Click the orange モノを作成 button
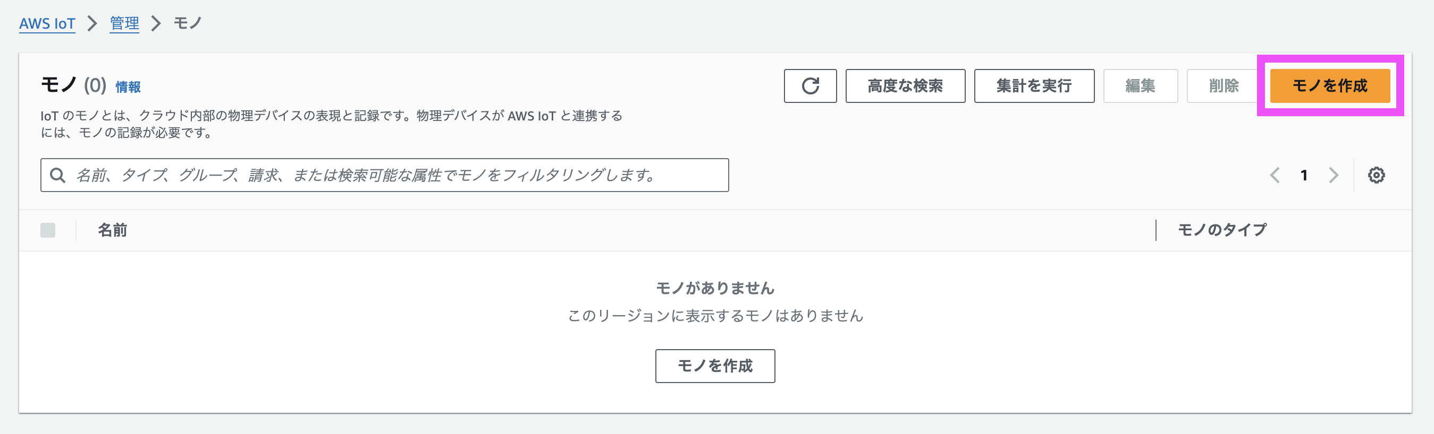Viewport: 1434px width, 434px height. (x=1329, y=85)
